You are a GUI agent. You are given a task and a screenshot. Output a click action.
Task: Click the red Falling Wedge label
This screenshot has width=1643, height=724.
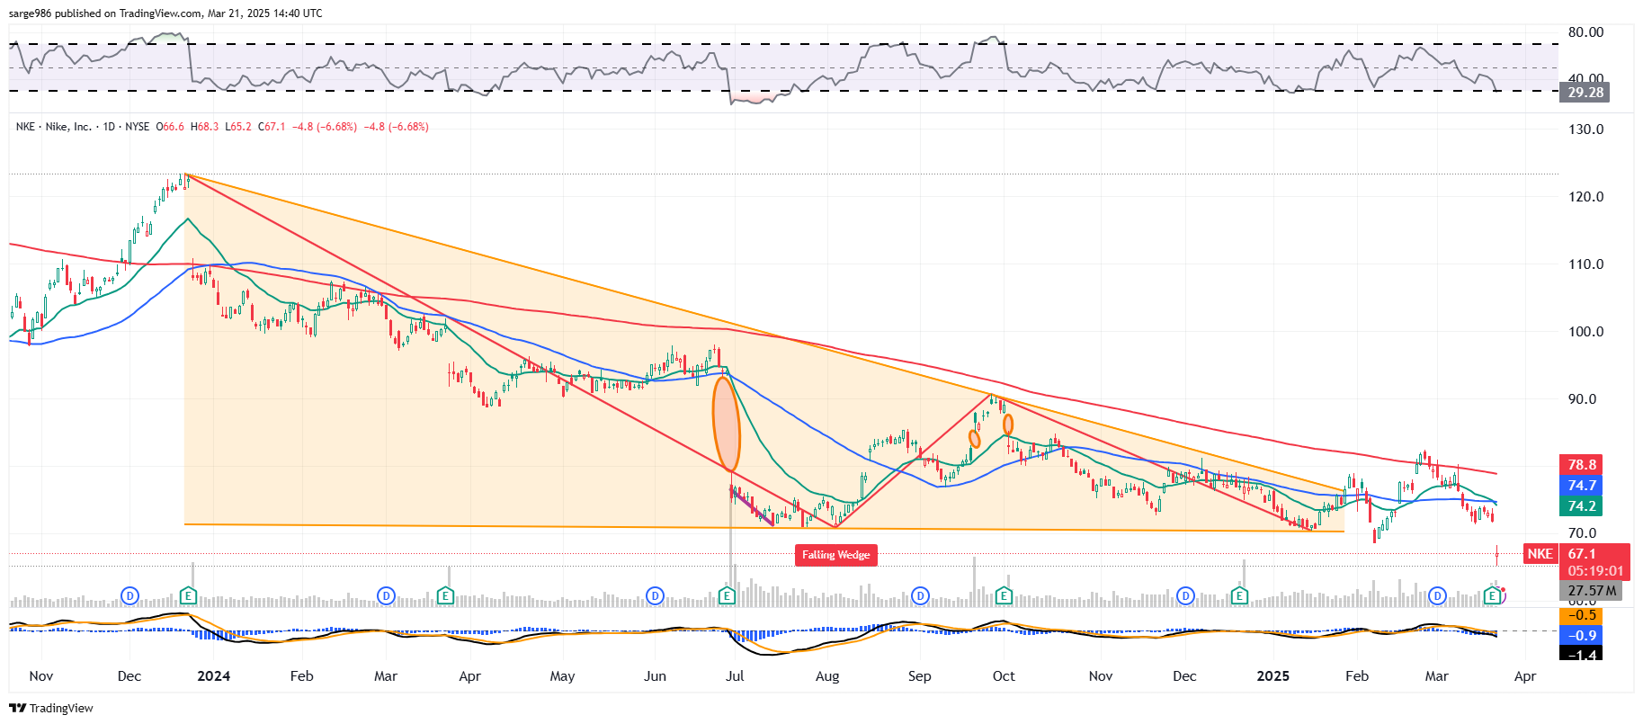tap(835, 555)
